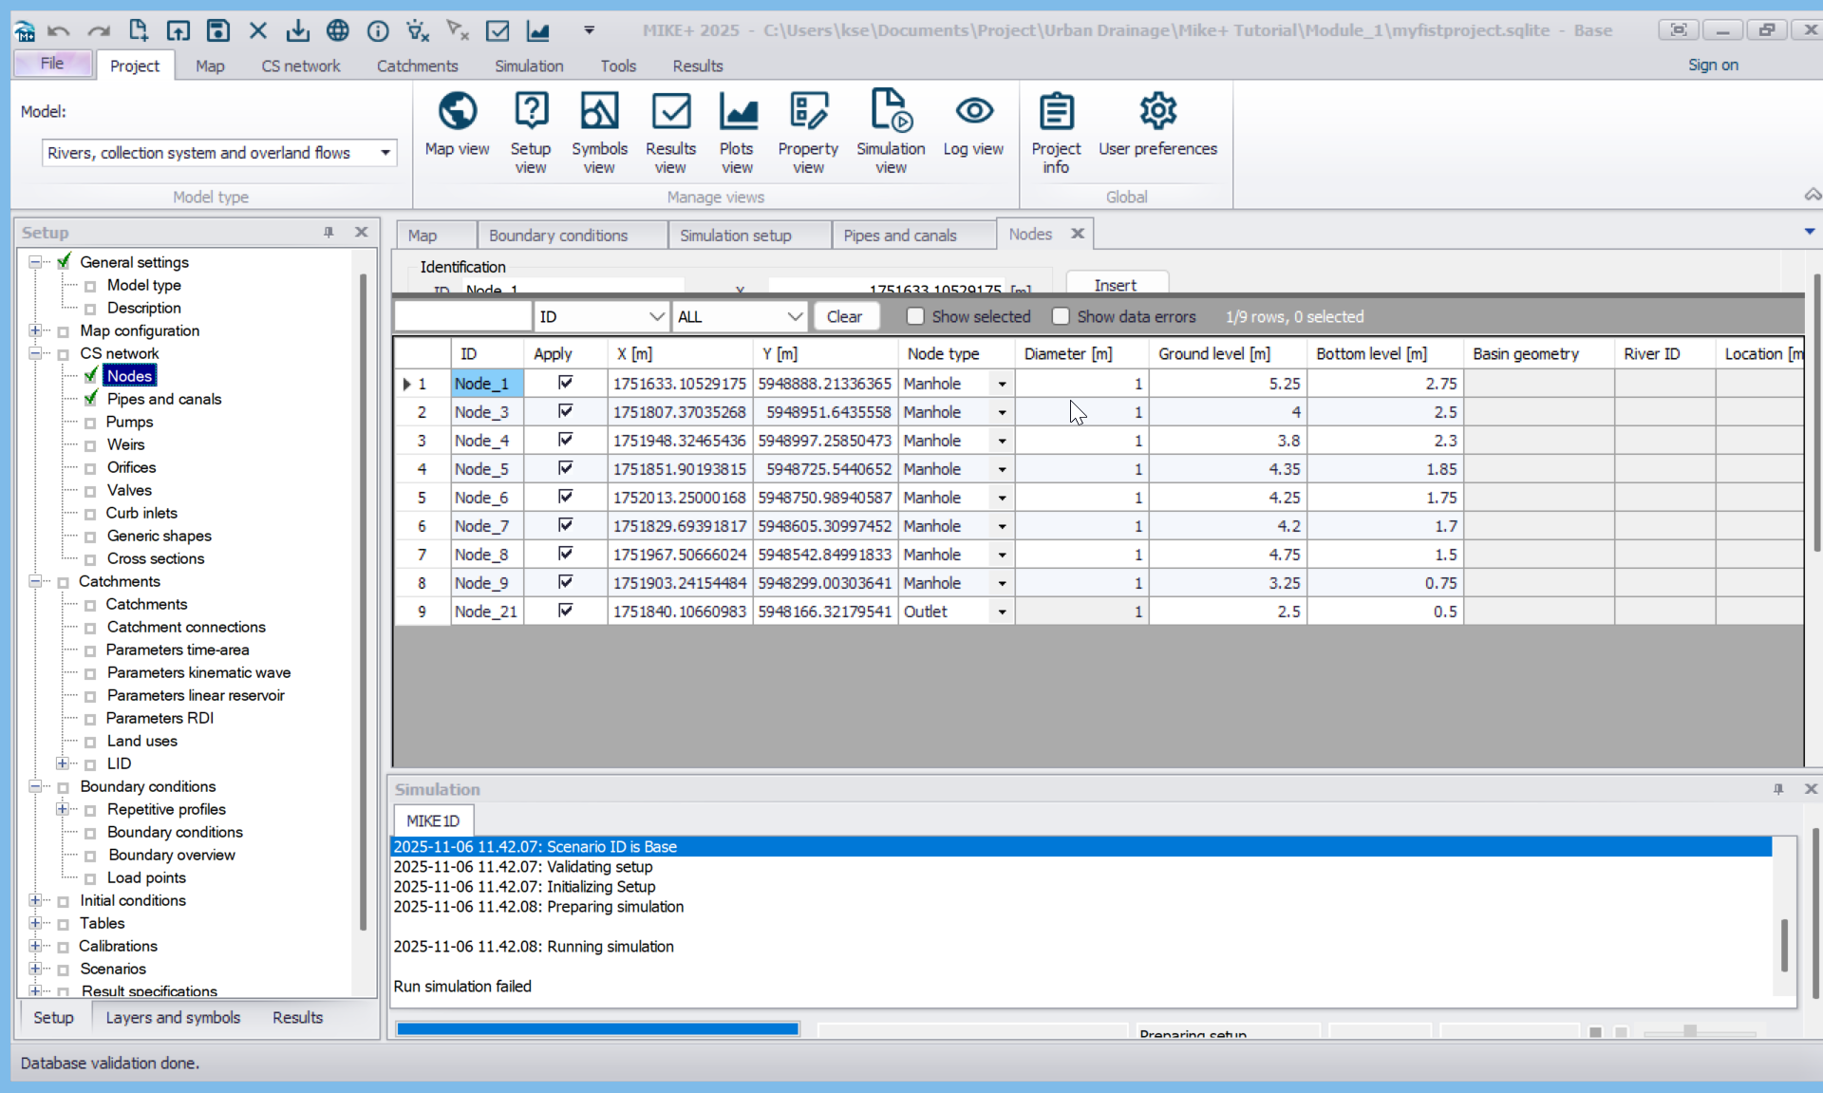Click the filter search text field
The image size is (1823, 1093).
462,316
